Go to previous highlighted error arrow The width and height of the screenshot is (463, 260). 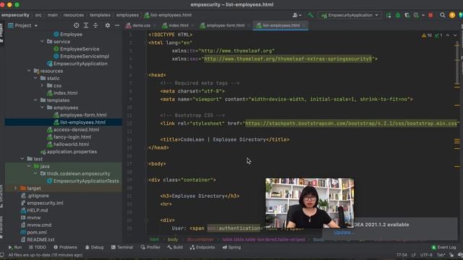pyautogui.click(x=448, y=35)
